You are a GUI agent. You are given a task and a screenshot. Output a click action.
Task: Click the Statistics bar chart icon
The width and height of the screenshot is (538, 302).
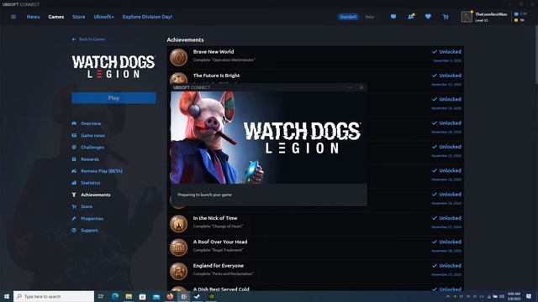click(74, 183)
